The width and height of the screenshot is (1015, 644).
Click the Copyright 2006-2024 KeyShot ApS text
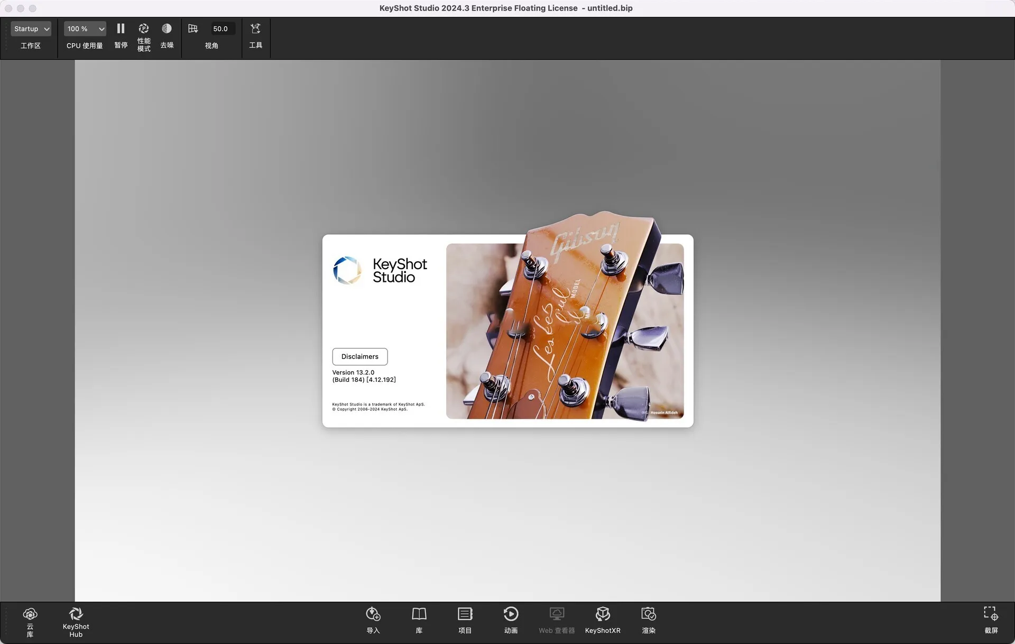pos(370,409)
